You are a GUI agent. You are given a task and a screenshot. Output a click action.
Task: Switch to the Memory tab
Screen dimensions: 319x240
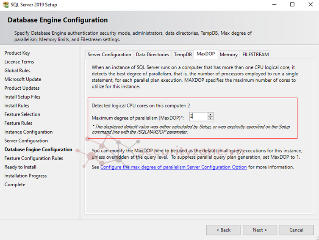pos(228,55)
